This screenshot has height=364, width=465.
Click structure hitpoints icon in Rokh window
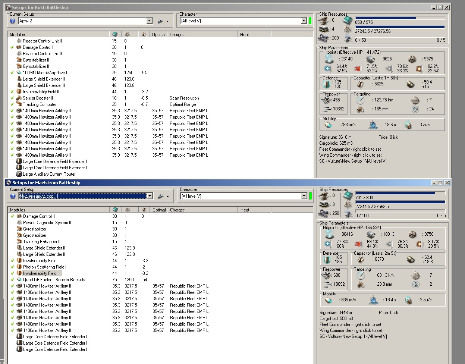click(x=412, y=59)
